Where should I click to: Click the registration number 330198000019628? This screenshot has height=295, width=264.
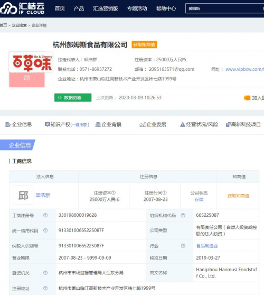pos(78,215)
